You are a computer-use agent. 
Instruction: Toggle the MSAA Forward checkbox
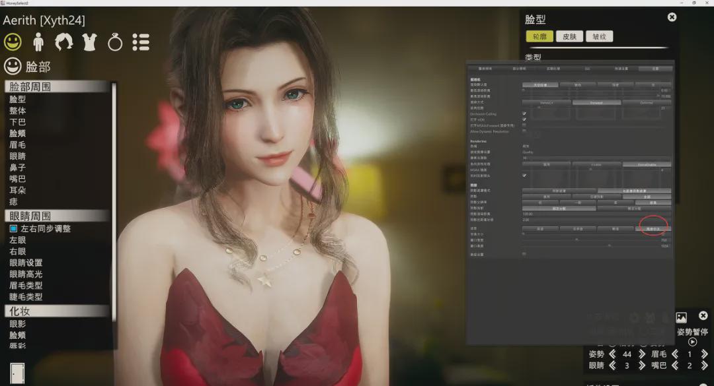pyautogui.click(x=524, y=125)
